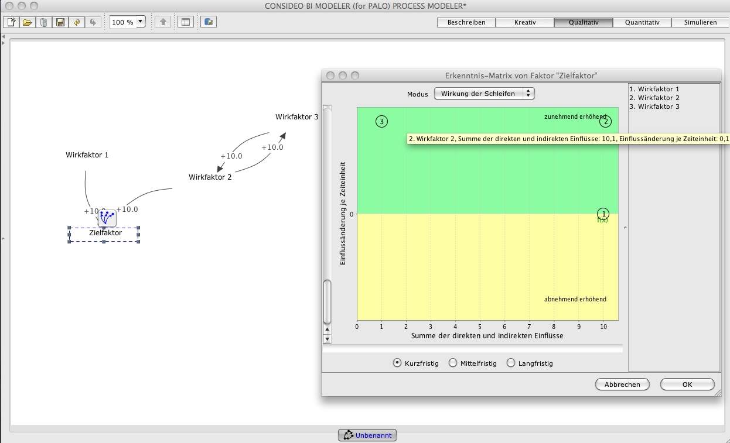
Task: Select the Kurzfristig radio button
Action: [398, 363]
